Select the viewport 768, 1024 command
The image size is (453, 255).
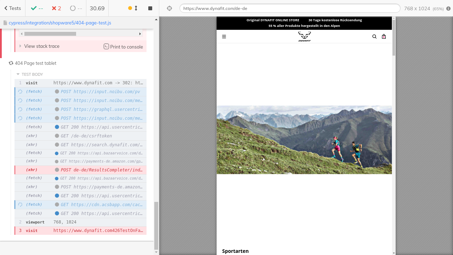(81, 222)
